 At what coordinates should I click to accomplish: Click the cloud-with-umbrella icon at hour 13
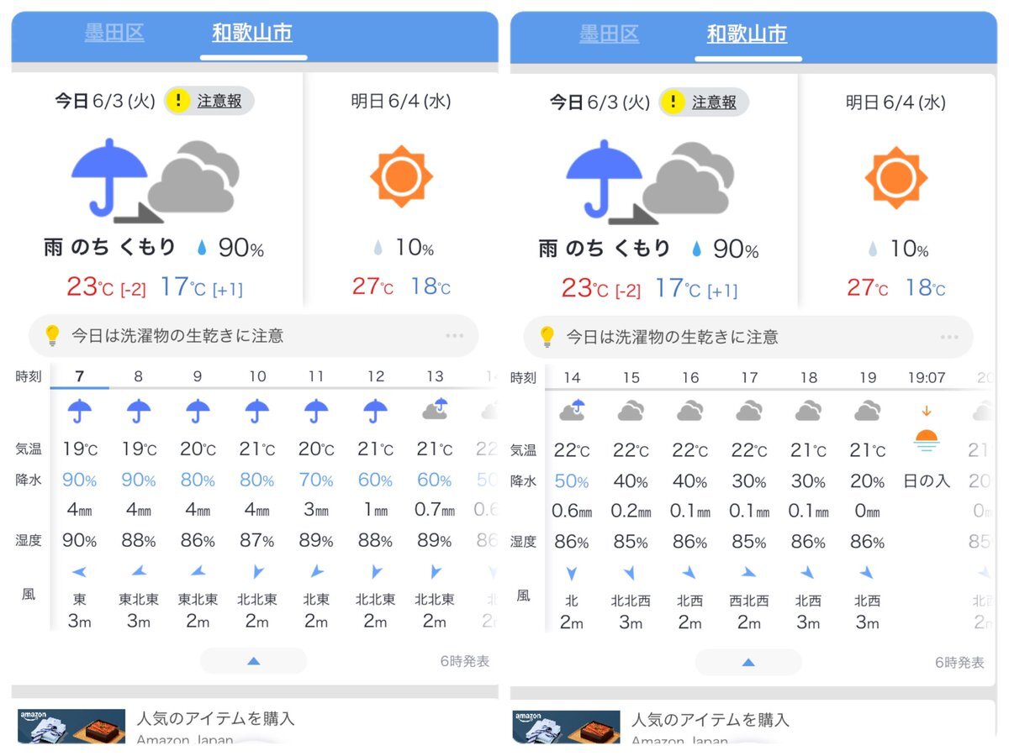point(435,410)
